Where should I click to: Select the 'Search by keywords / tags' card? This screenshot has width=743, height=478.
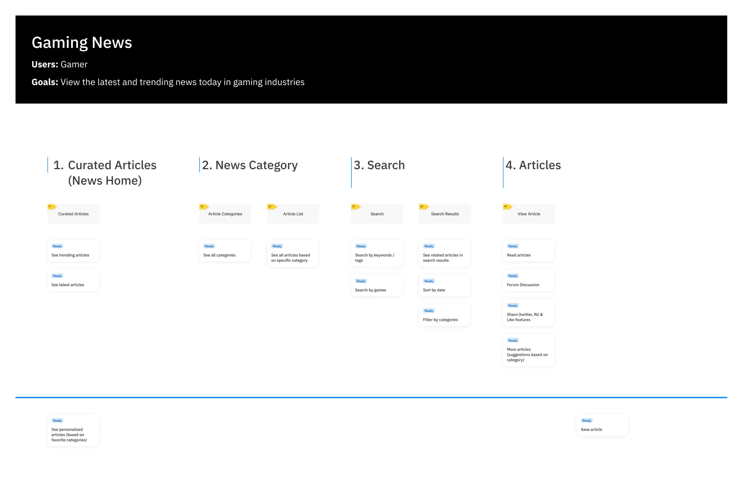click(377, 254)
